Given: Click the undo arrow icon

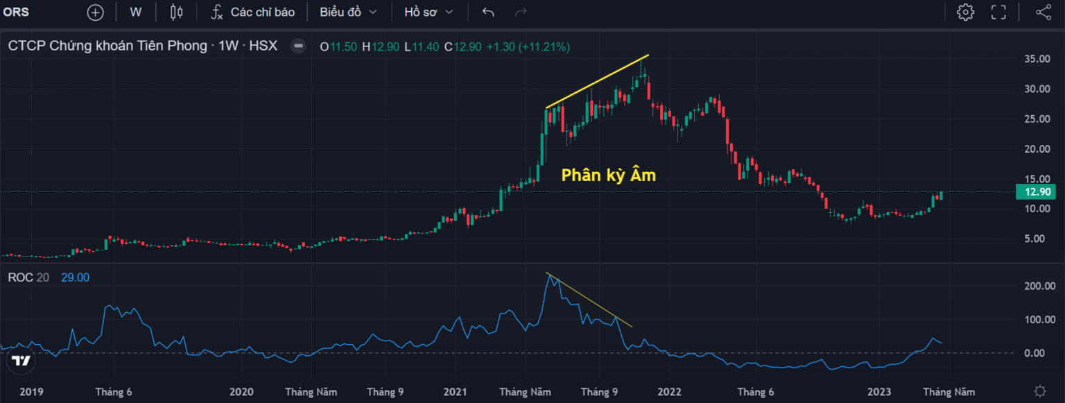Looking at the screenshot, I should [487, 12].
